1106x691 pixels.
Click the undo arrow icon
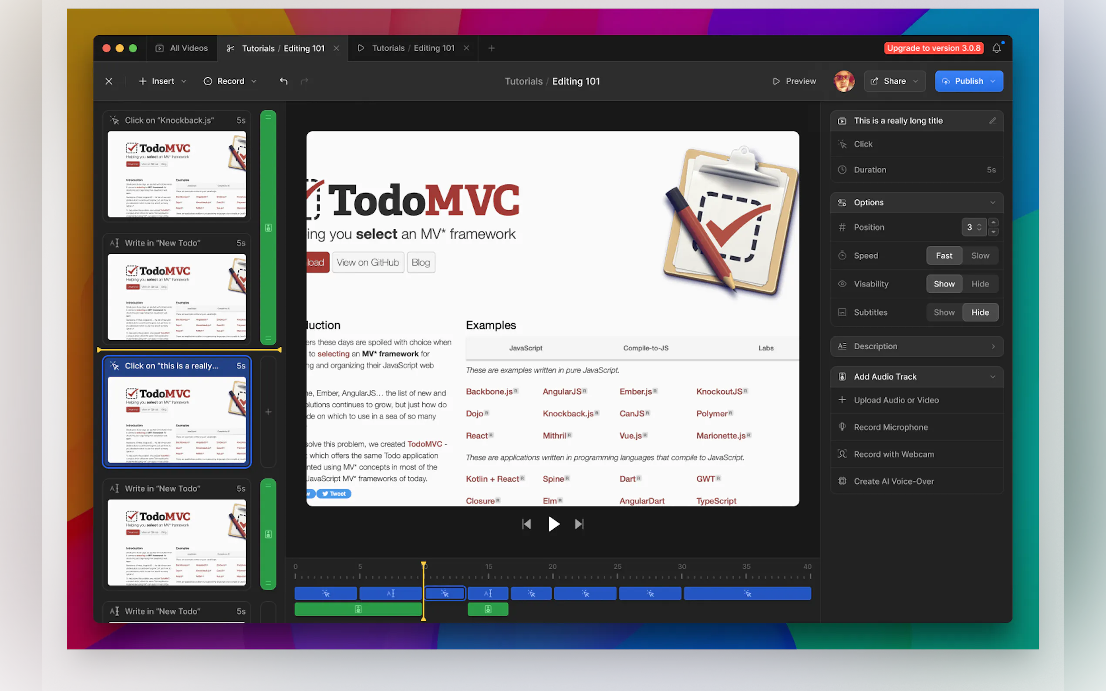point(283,81)
